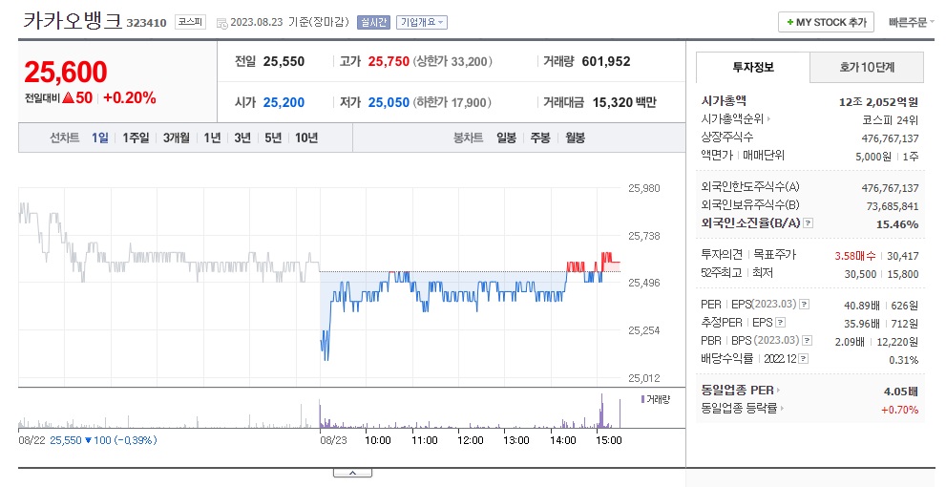Open the PER EPS help question icon
946x487 pixels.
point(804,305)
